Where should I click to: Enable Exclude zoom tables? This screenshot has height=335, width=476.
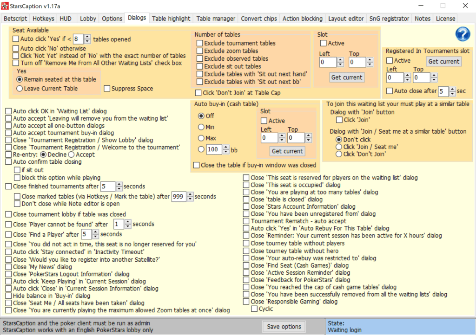(200, 51)
